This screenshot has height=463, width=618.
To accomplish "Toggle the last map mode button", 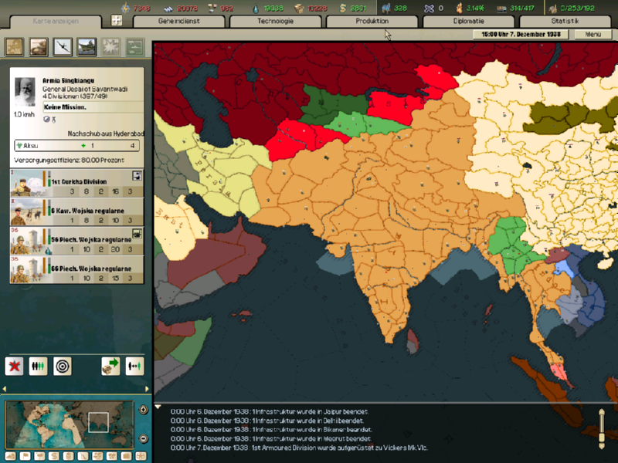I will 141,456.
